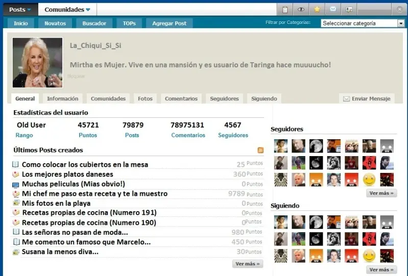Open post Mi chef me paso esta receta
The width and height of the screenshot is (408, 276).
coord(94,194)
